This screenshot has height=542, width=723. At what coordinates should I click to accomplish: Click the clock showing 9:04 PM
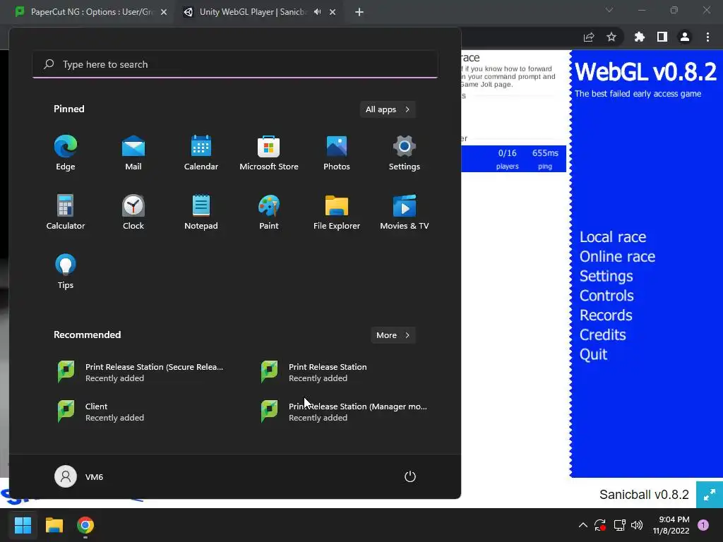tap(671, 525)
